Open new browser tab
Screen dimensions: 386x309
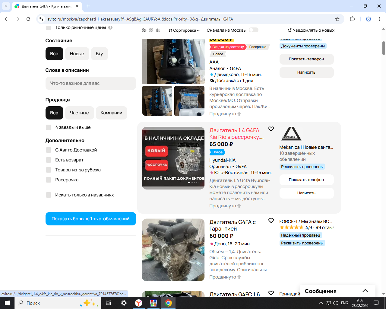pyautogui.click(x=88, y=6)
